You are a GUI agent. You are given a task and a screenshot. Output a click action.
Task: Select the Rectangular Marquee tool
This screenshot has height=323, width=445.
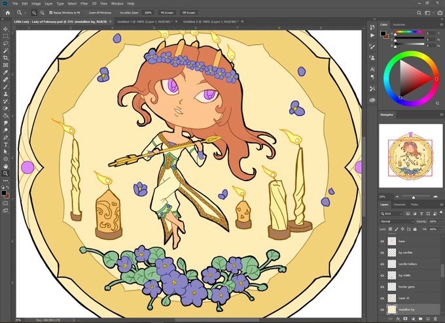coord(5,37)
